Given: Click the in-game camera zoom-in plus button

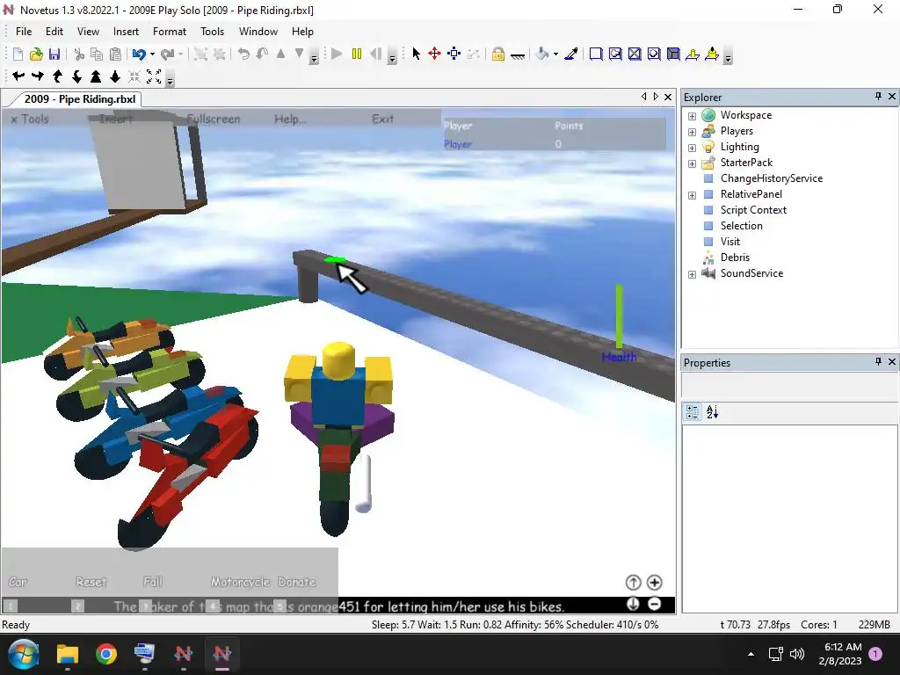Looking at the screenshot, I should [654, 583].
